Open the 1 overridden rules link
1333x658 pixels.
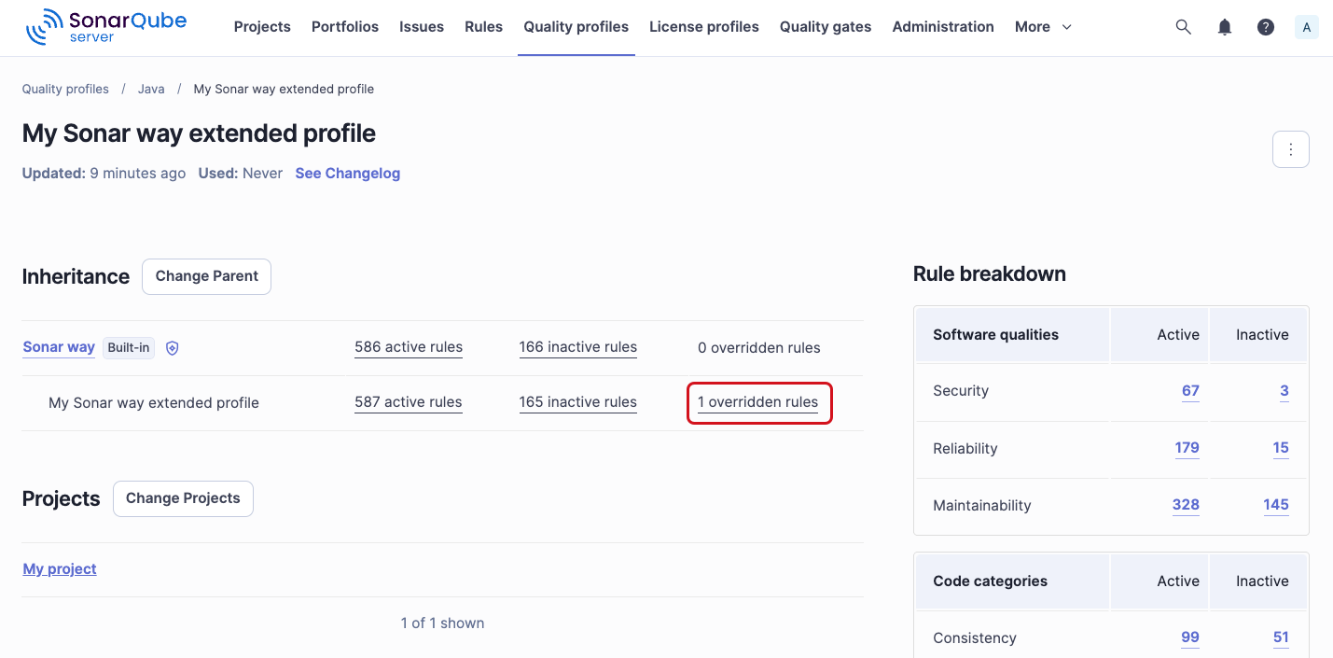(757, 402)
